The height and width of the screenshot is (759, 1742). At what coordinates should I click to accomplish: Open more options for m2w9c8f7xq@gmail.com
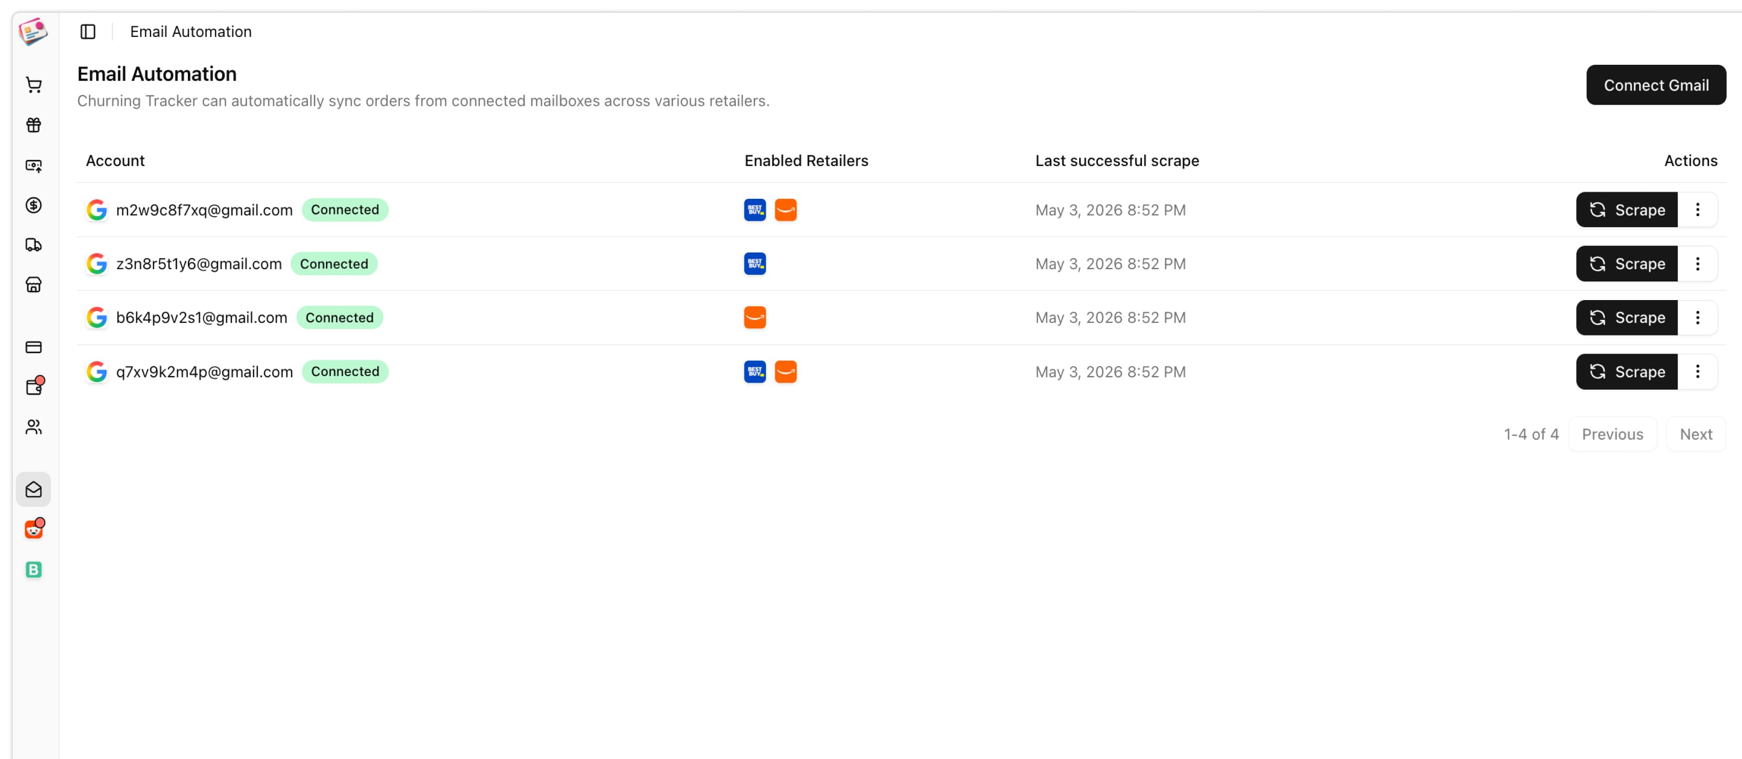1697,209
